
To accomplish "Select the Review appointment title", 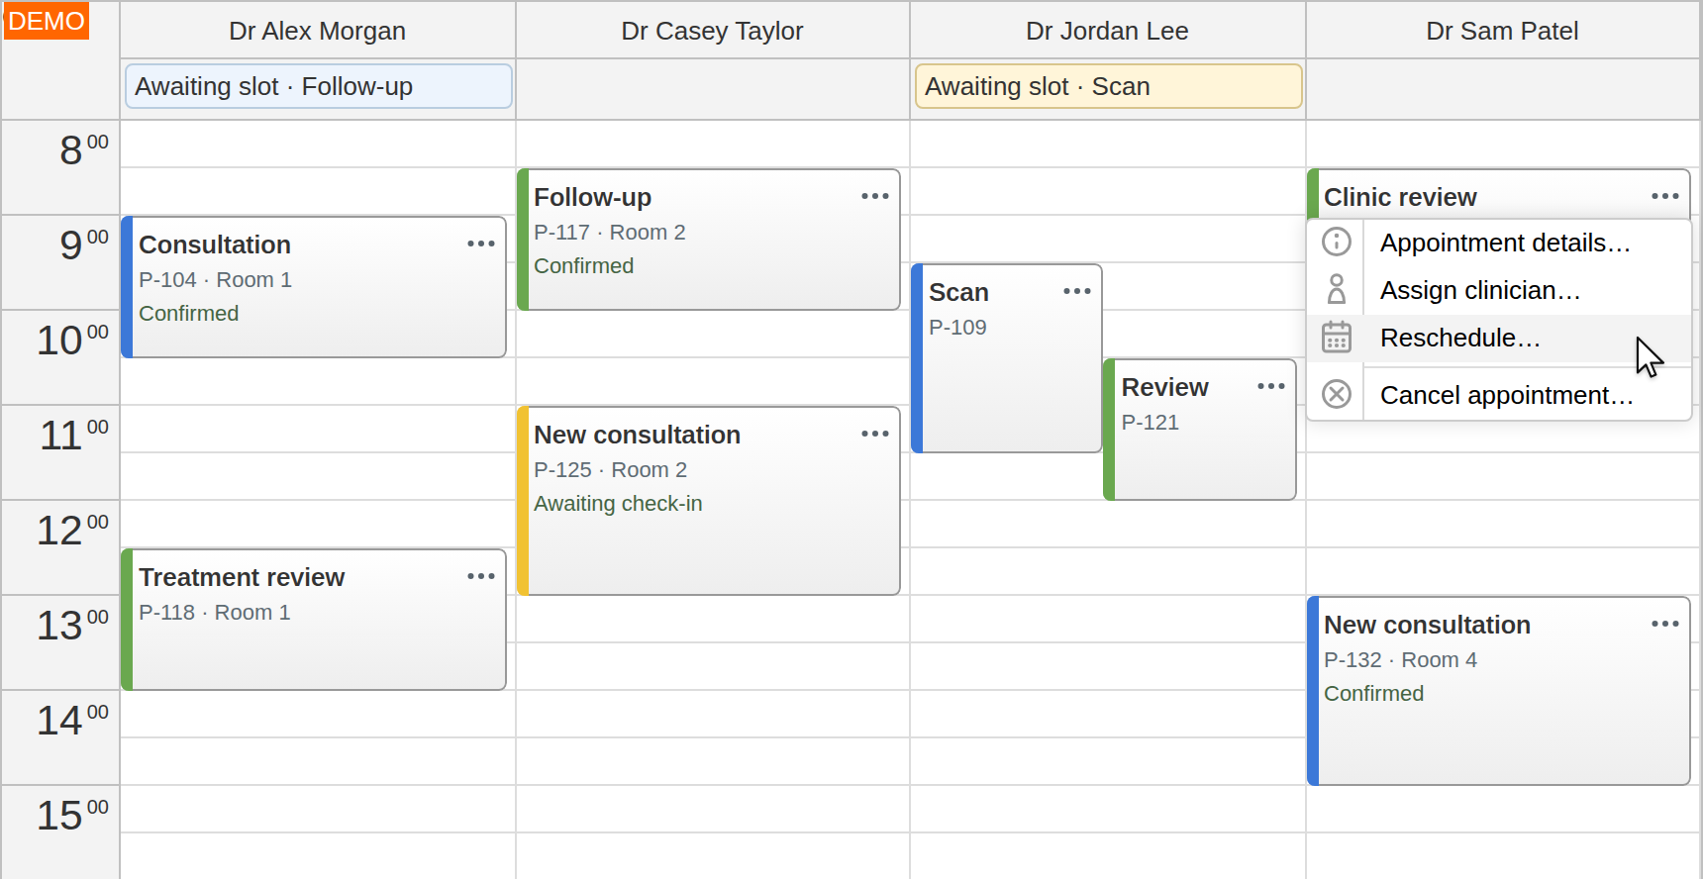I will coord(1164,387).
